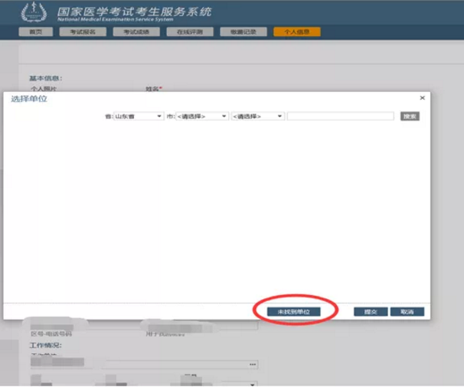Close the 选择单位 dialog with the X
This screenshot has width=464, height=387.
pos(422,99)
